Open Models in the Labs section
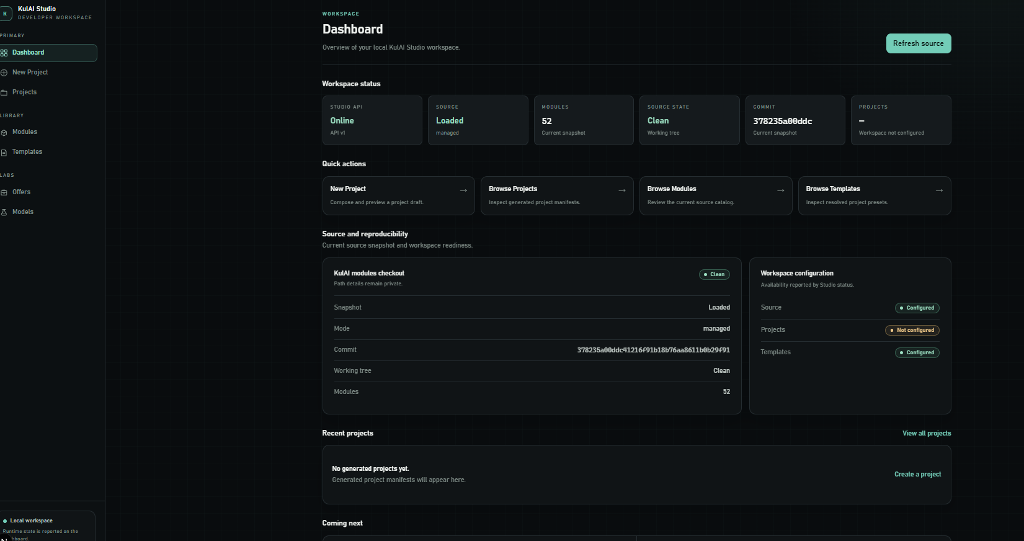Viewport: 1024px width, 541px height. tap(48, 212)
